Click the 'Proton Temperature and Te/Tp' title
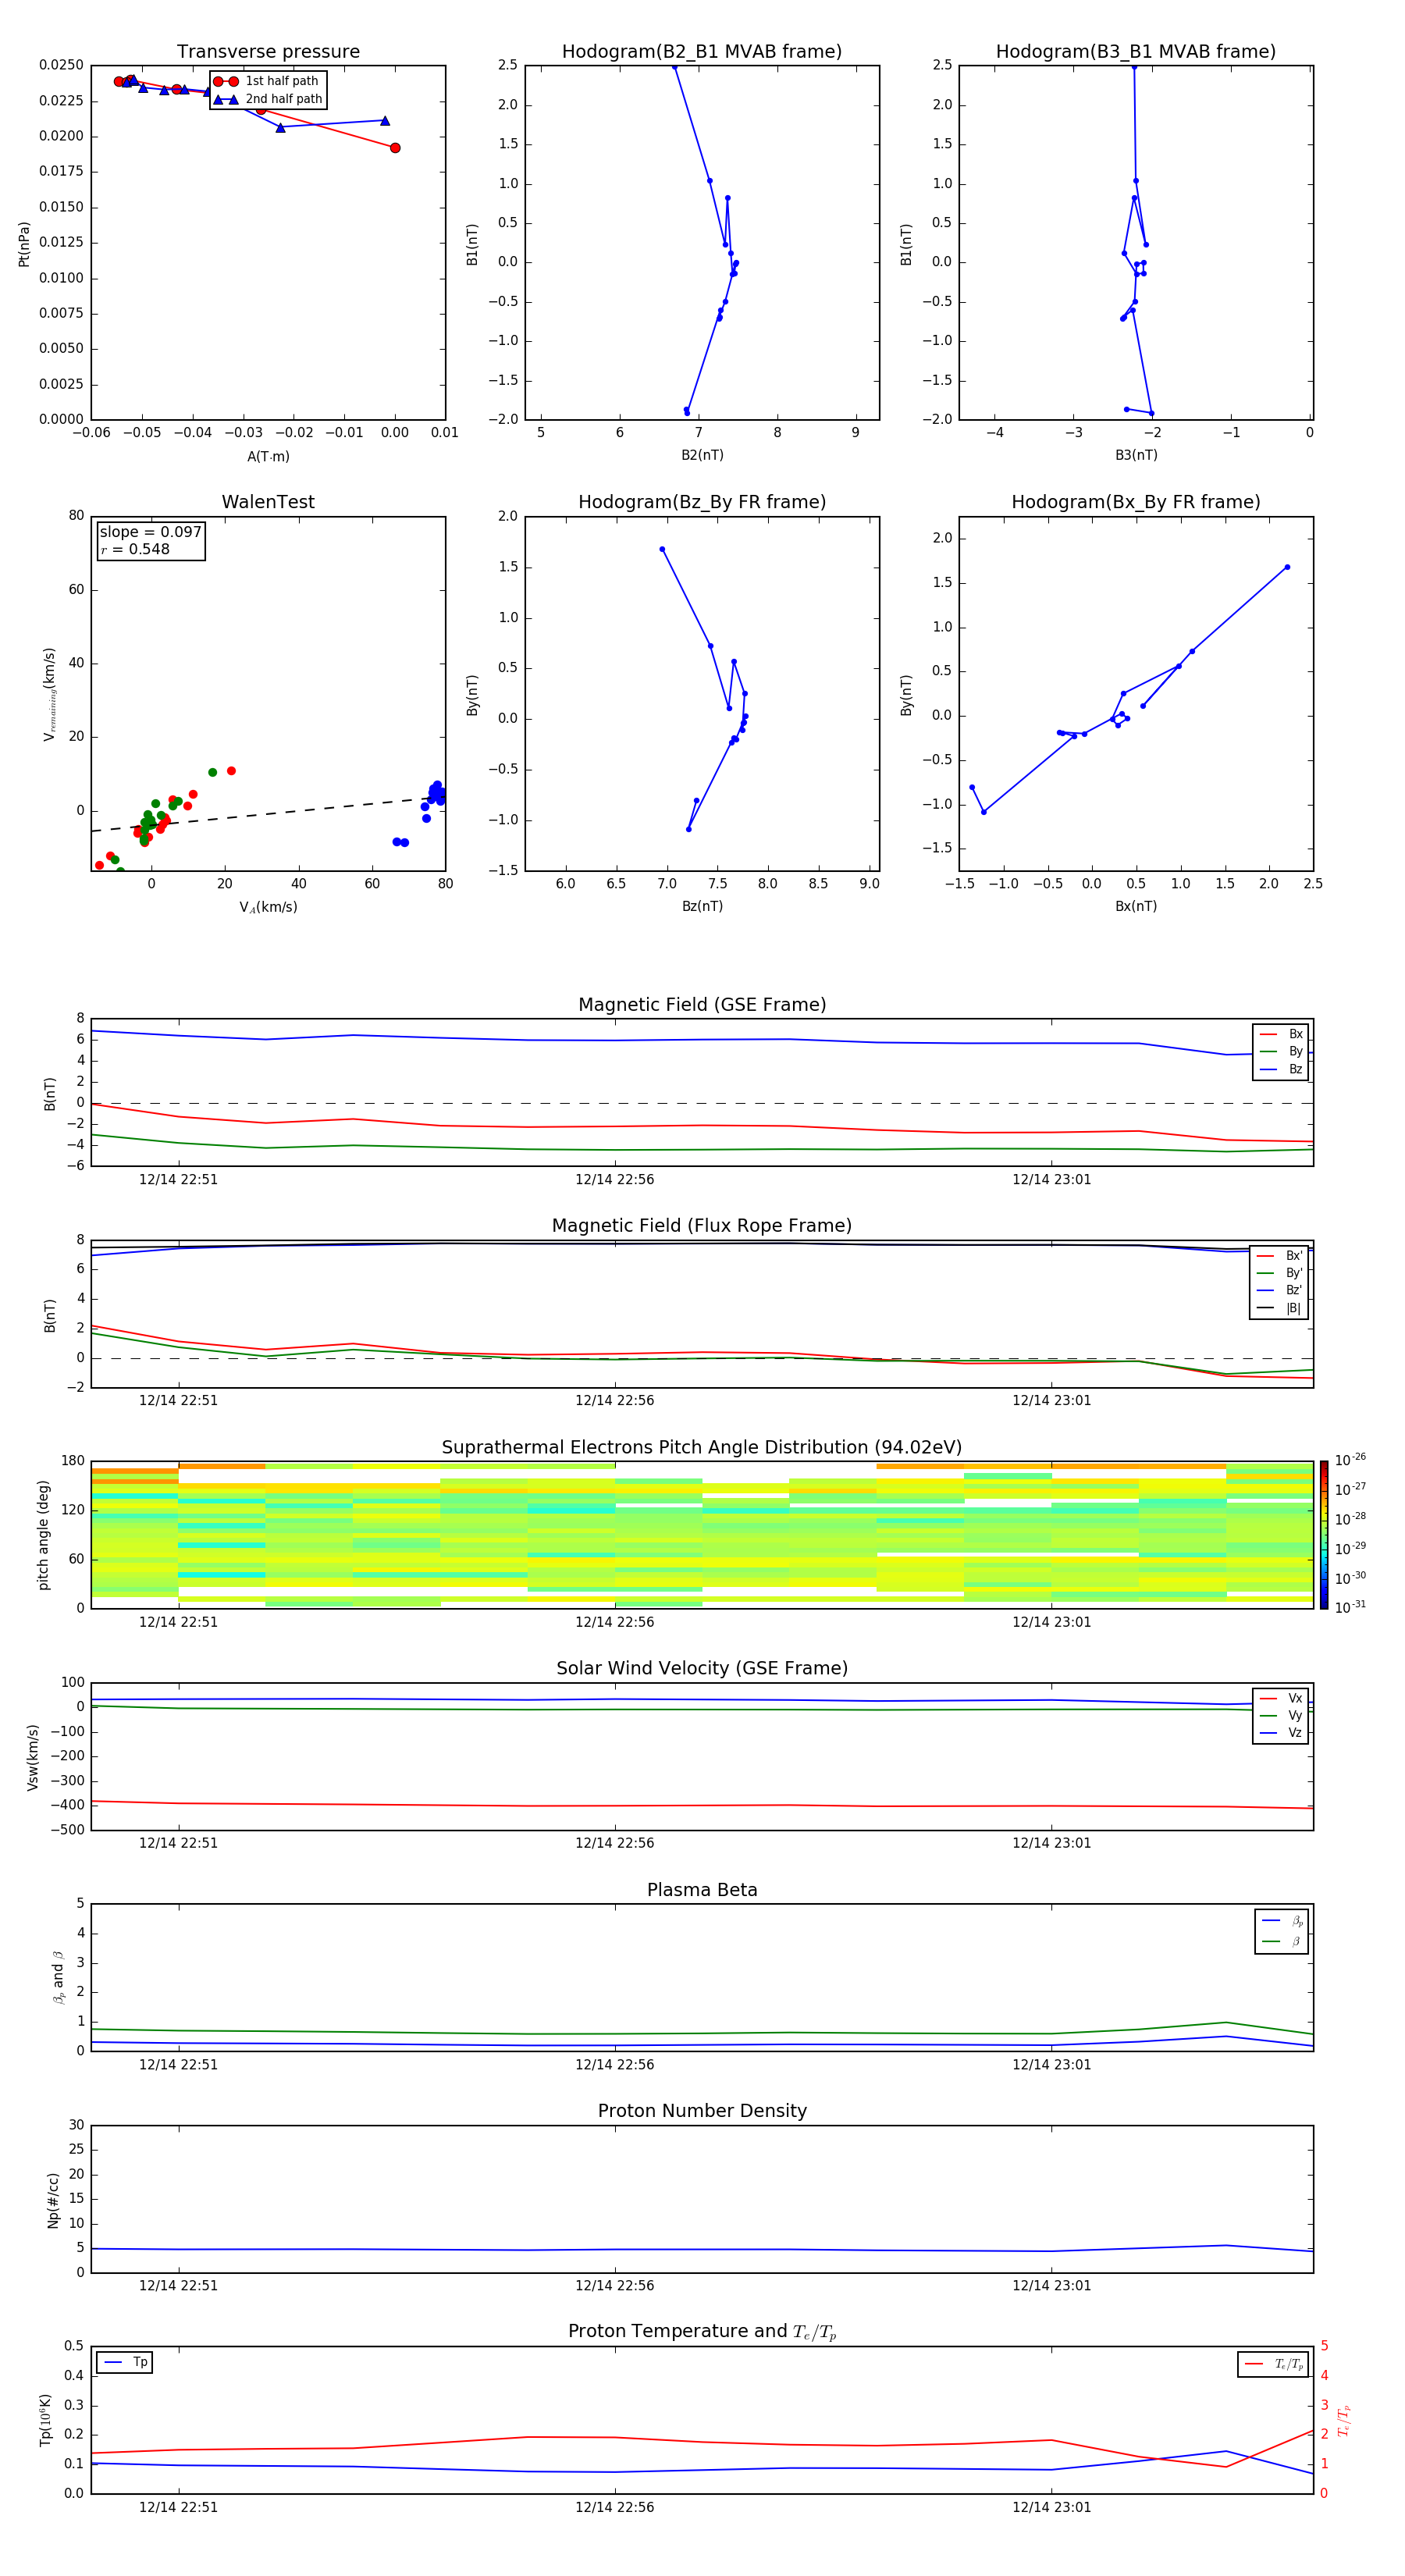Image resolution: width=1405 pixels, height=2576 pixels. pos(702,2332)
